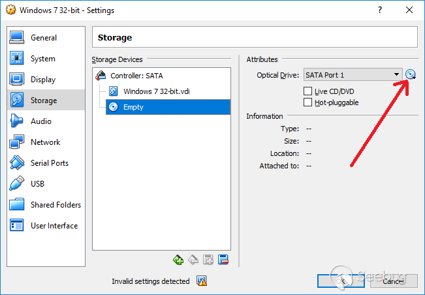Click the VirtualBox gear icon in title bar
Screen dimensions: 425x295
tap(11, 10)
